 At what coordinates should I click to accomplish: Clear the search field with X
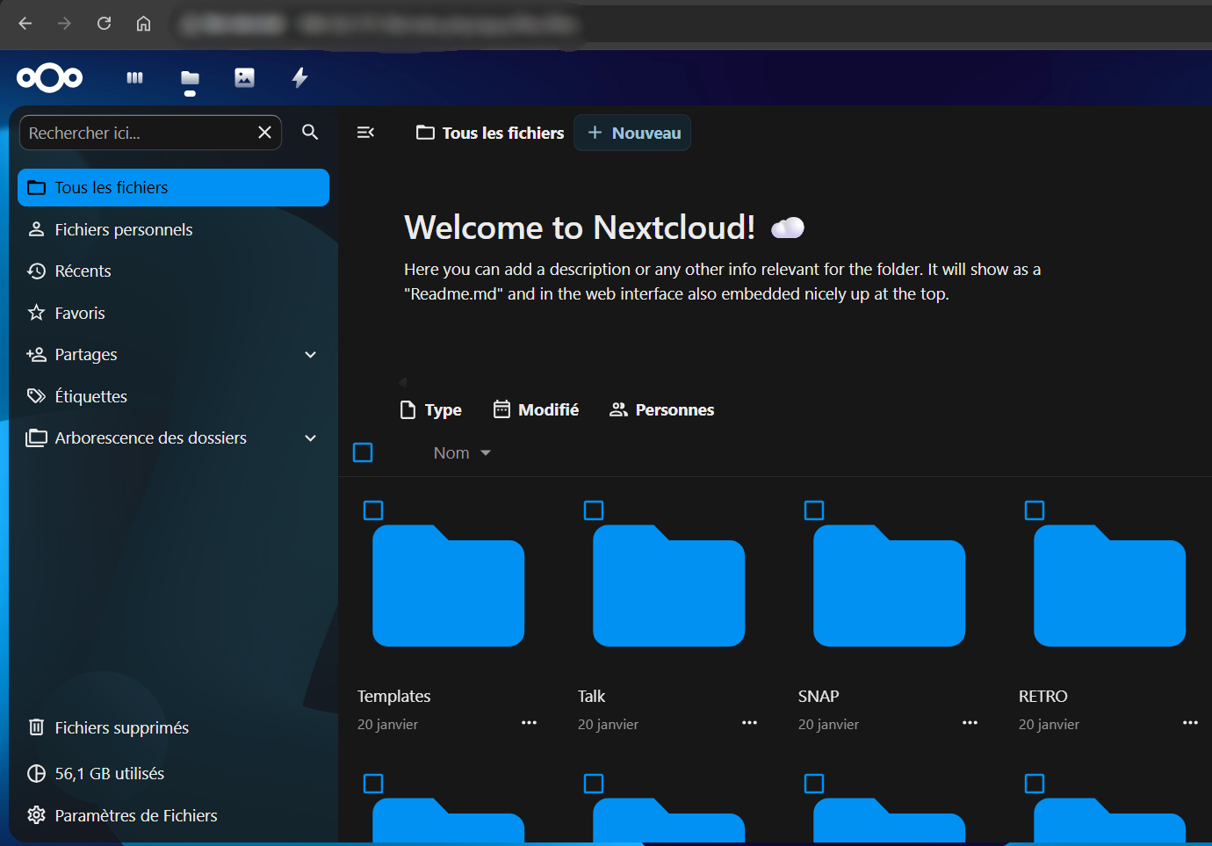pos(264,133)
